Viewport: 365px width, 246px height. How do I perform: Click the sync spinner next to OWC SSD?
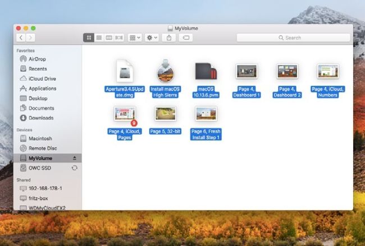[x=75, y=168]
